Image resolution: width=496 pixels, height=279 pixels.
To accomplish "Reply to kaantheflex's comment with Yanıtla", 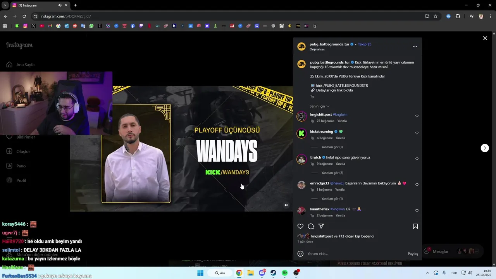I will (x=340, y=215).
